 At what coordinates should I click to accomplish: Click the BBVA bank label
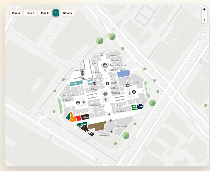coord(94,89)
